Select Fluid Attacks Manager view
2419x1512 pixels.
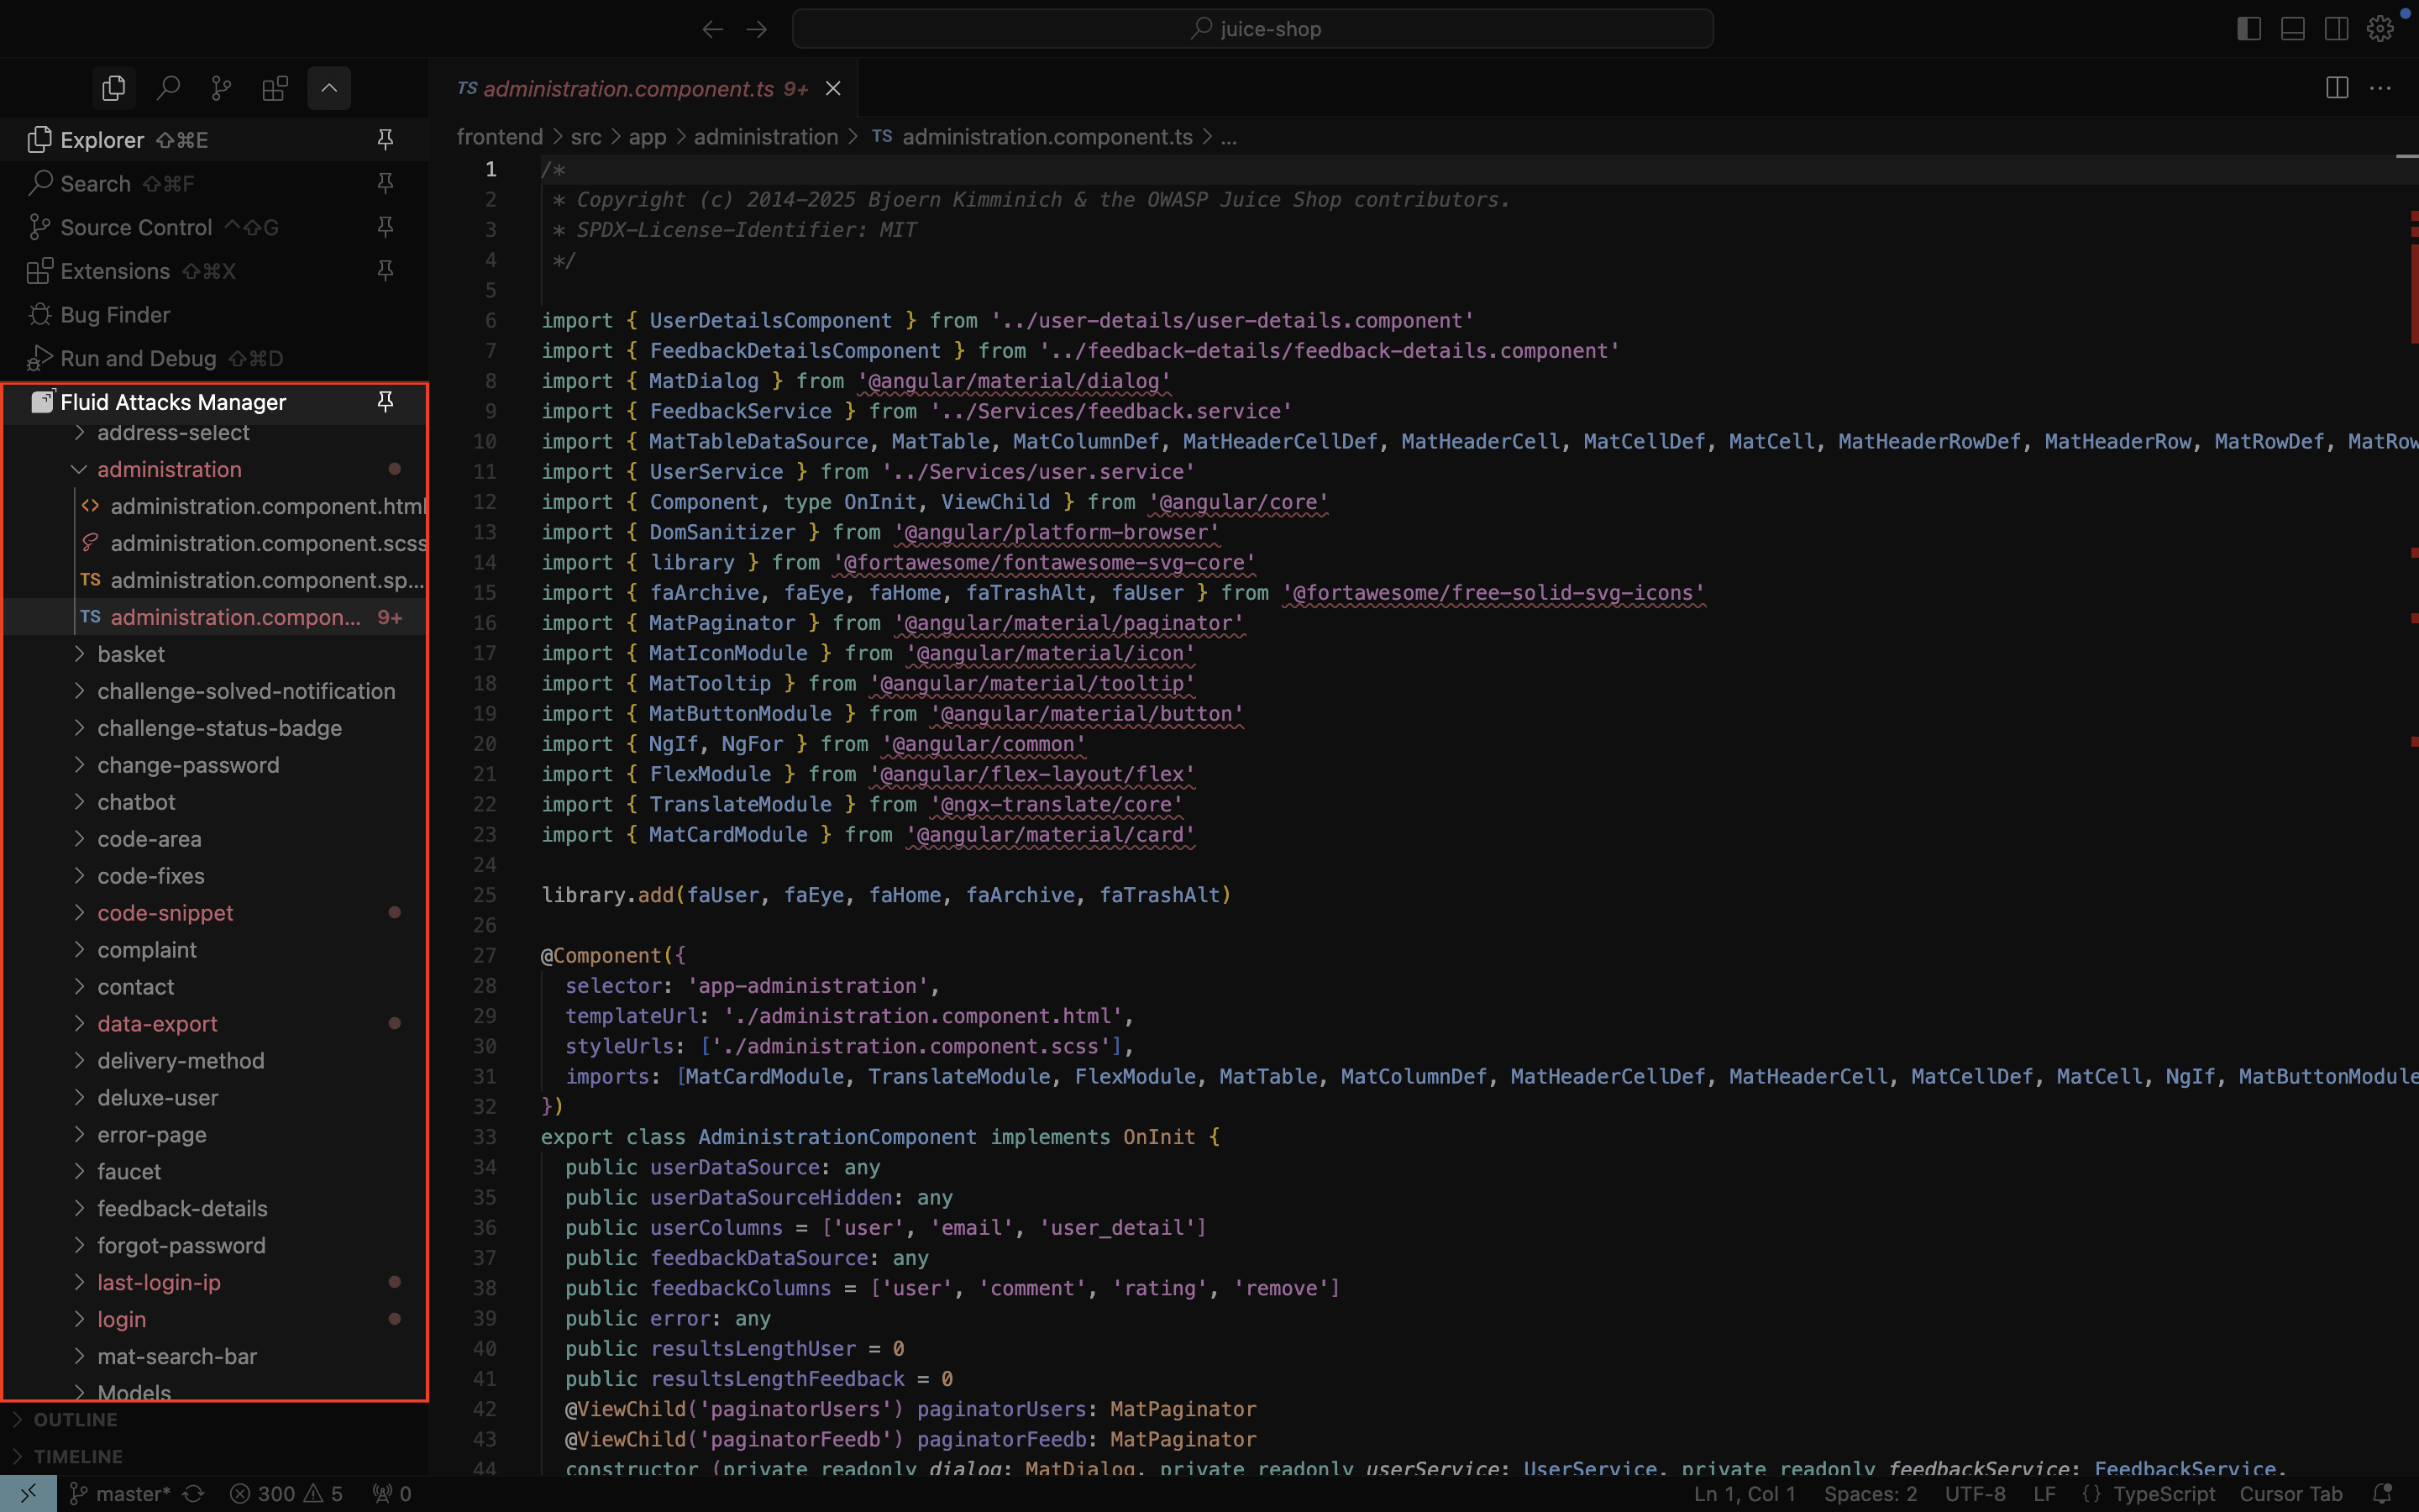click(x=214, y=402)
